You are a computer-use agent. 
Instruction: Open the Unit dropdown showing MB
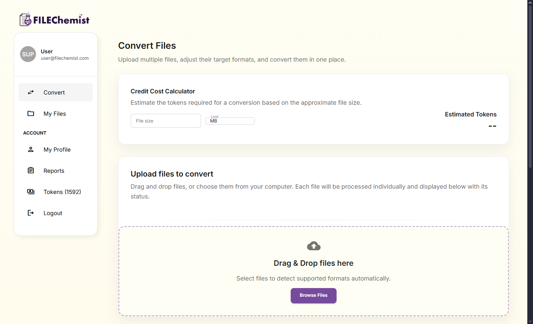pos(230,121)
